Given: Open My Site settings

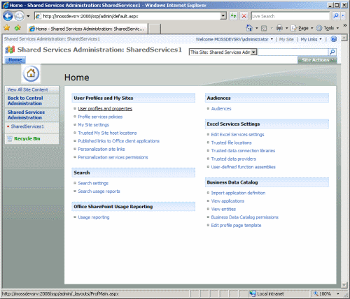Looking at the screenshot, I should tap(93, 125).
